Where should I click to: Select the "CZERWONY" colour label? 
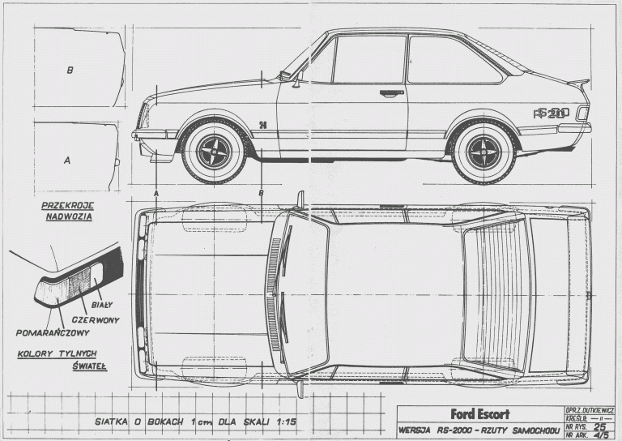point(96,319)
